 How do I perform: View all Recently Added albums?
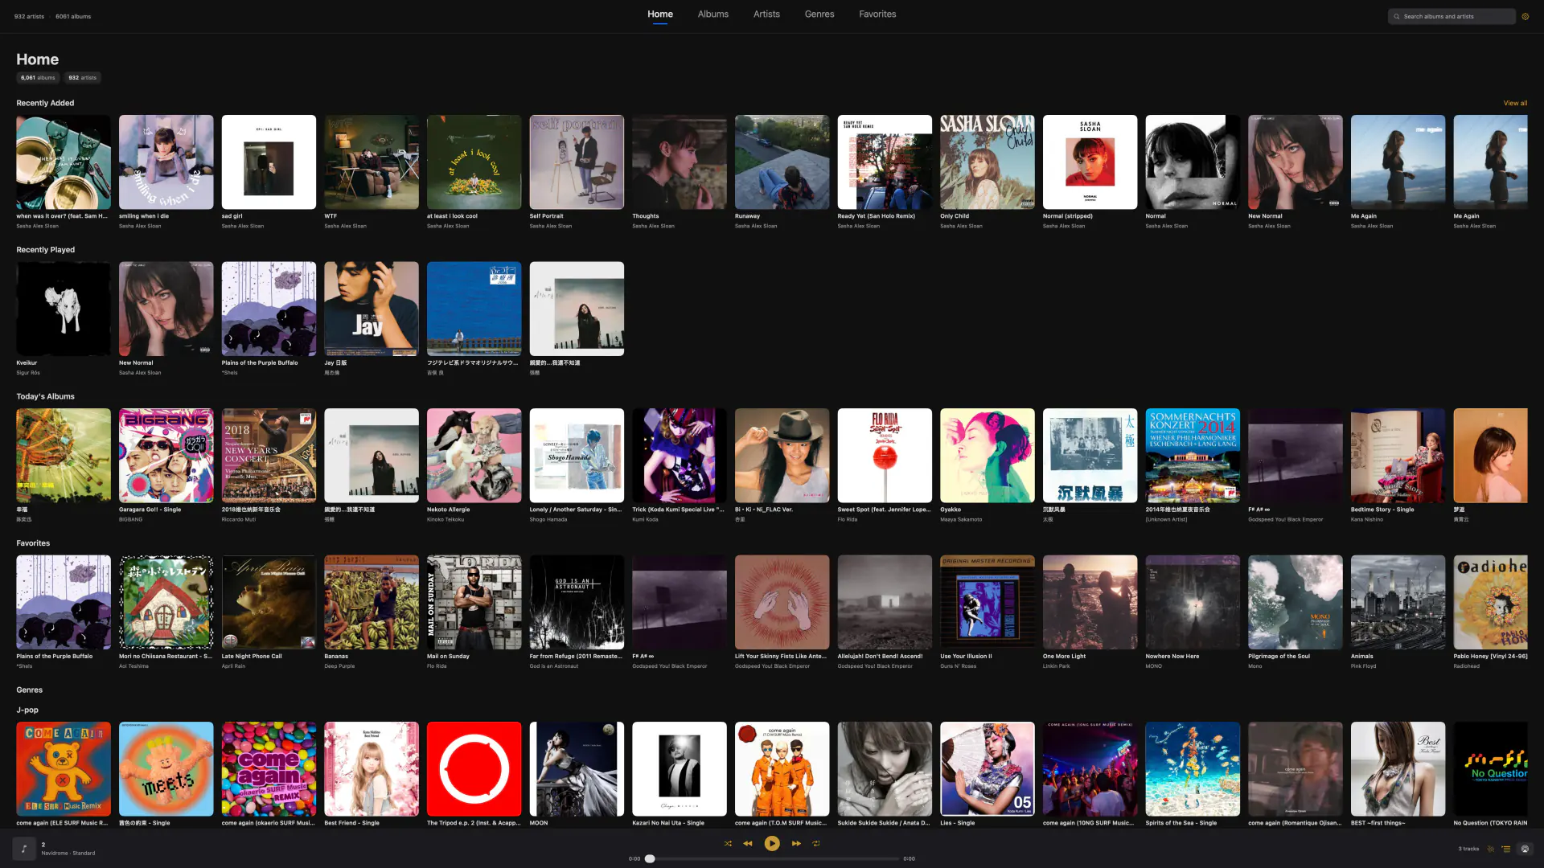(1515, 103)
